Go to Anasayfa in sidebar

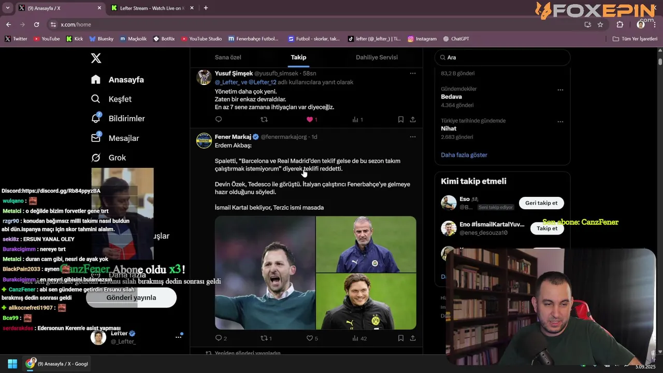(118, 80)
